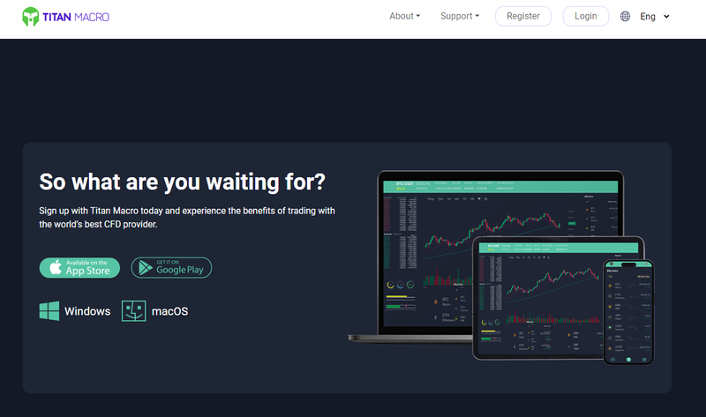
Task: Download from the App Store badge
Action: pos(79,268)
